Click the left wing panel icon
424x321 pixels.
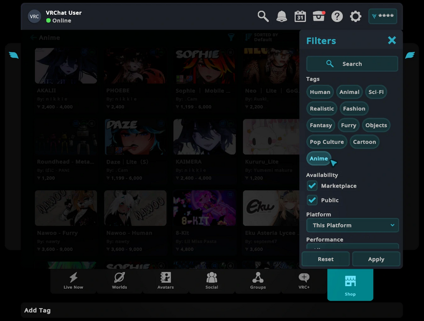point(13,55)
